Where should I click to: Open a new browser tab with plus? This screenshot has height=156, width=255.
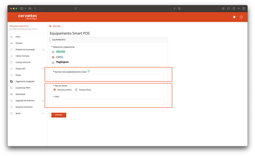(x=239, y=8)
